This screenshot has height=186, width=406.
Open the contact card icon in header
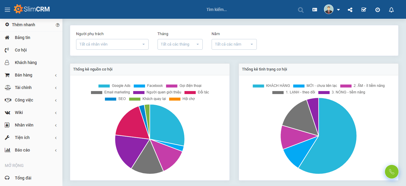click(315, 10)
